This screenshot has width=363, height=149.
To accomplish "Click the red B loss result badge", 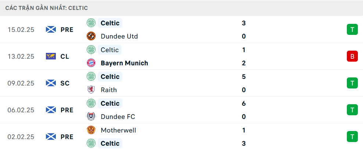I will pos(352,57).
